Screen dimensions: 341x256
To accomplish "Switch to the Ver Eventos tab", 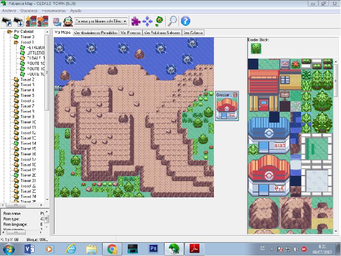I will pyautogui.click(x=131, y=32).
